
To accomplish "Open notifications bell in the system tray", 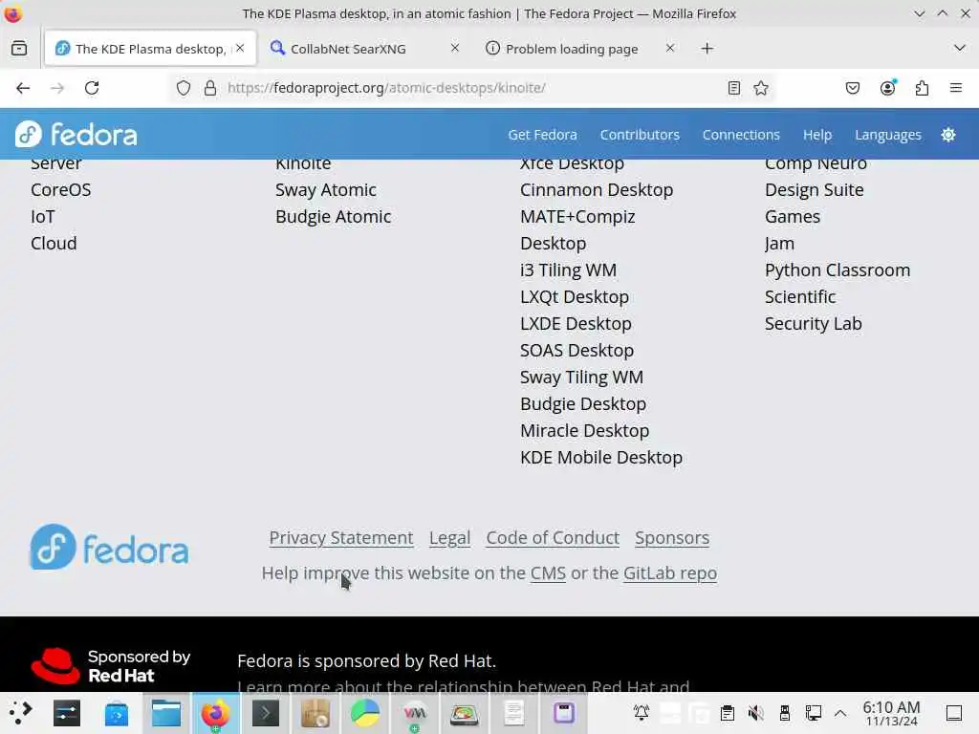I will 642,713.
